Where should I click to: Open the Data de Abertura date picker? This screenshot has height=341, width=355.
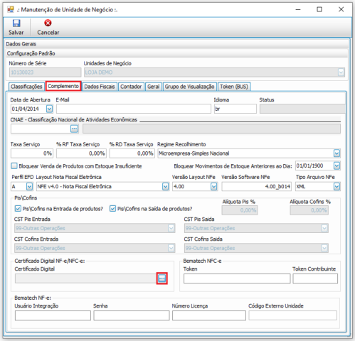[x=49, y=109]
